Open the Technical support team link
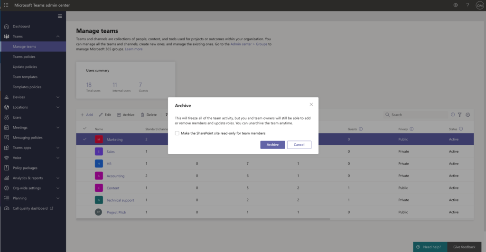The width and height of the screenshot is (486, 252). [120, 200]
